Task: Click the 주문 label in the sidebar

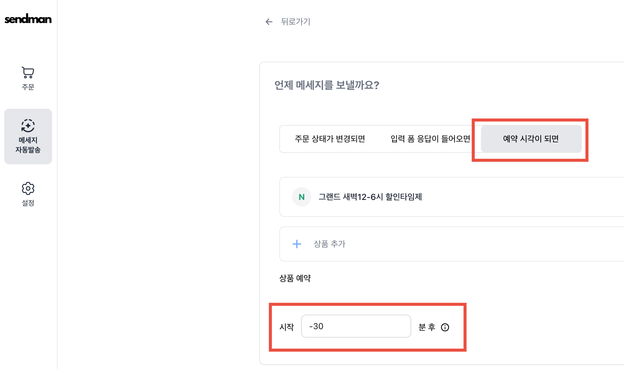Action: pyautogui.click(x=28, y=87)
